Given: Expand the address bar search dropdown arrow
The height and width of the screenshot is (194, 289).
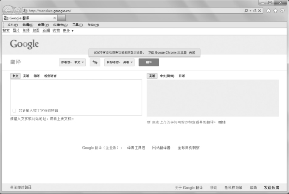Looking at the screenshot, I should coord(251,11).
